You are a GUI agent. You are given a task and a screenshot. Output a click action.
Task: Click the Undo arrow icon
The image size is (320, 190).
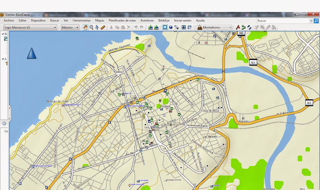(136, 27)
